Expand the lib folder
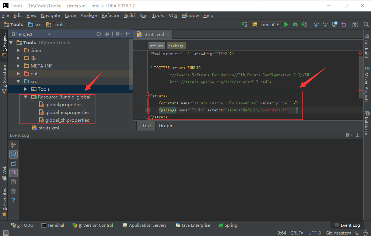This screenshot has height=236, width=371. click(x=18, y=58)
